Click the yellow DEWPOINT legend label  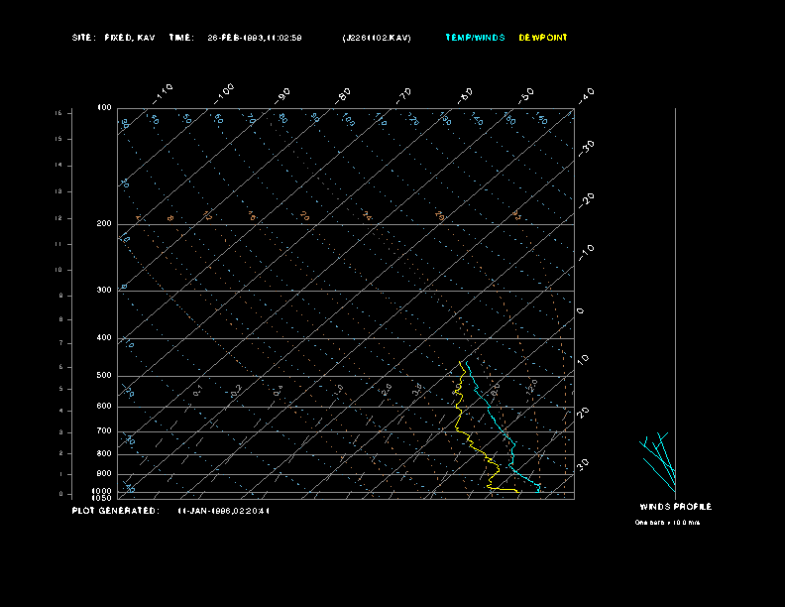543,38
